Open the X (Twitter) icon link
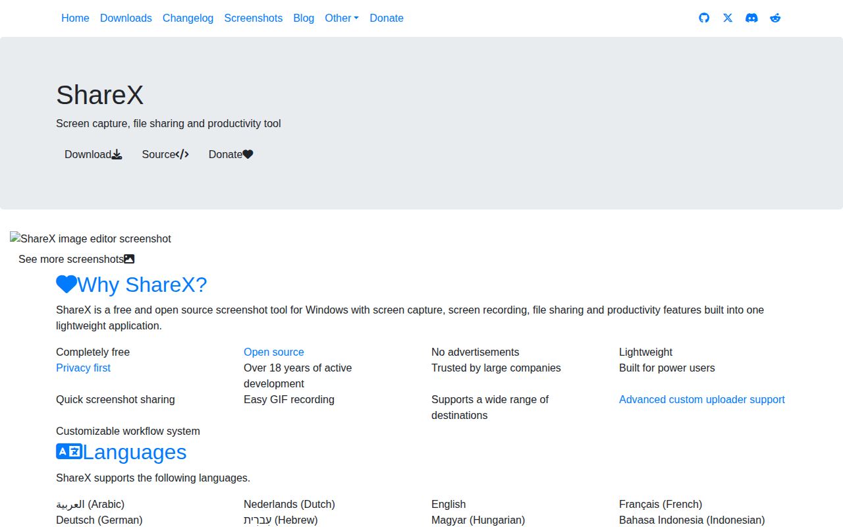 click(728, 18)
